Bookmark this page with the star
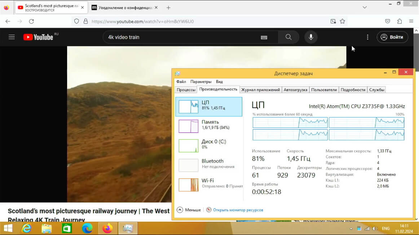The width and height of the screenshot is (419, 235). (342, 21)
